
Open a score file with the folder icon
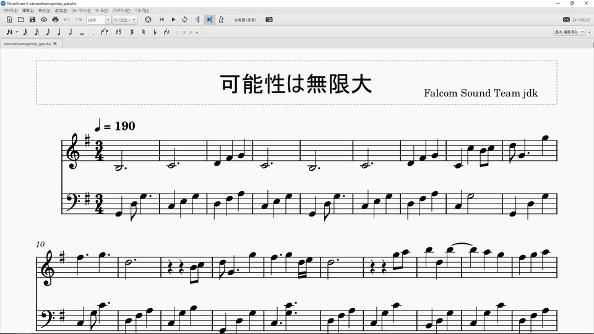(21, 20)
